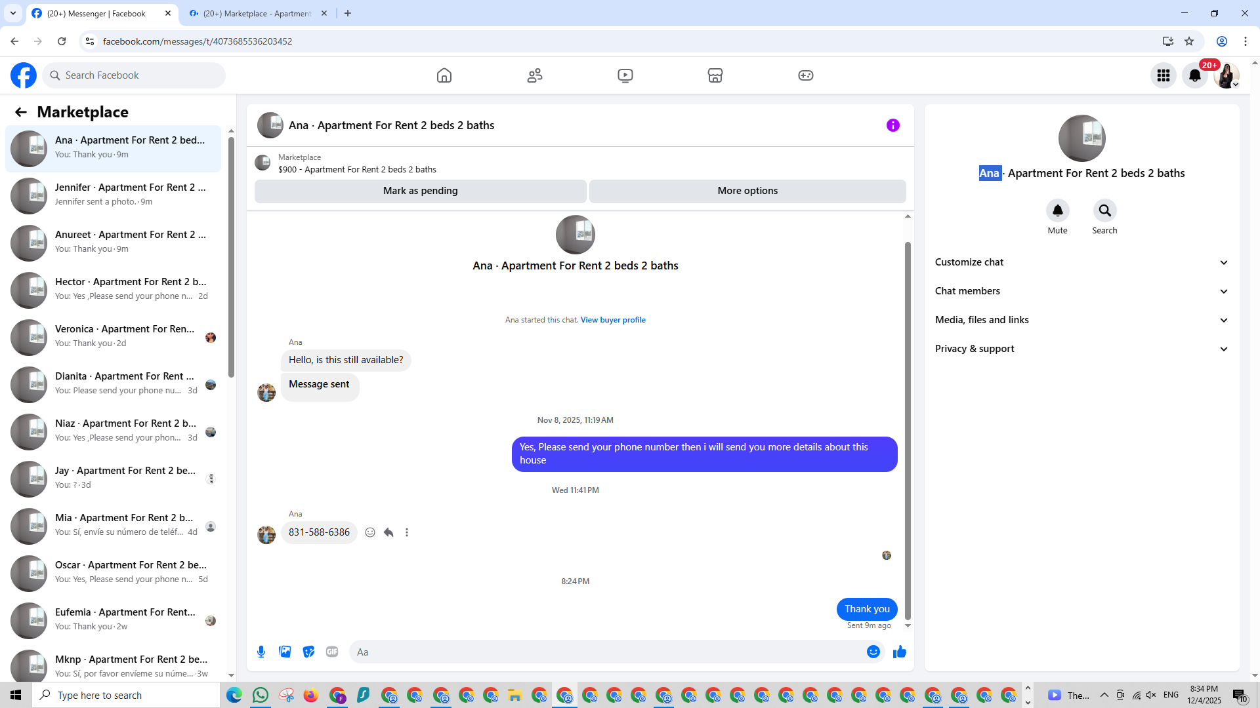This screenshot has height=708, width=1260.
Task: Toggle the conversation information panel
Action: point(892,125)
